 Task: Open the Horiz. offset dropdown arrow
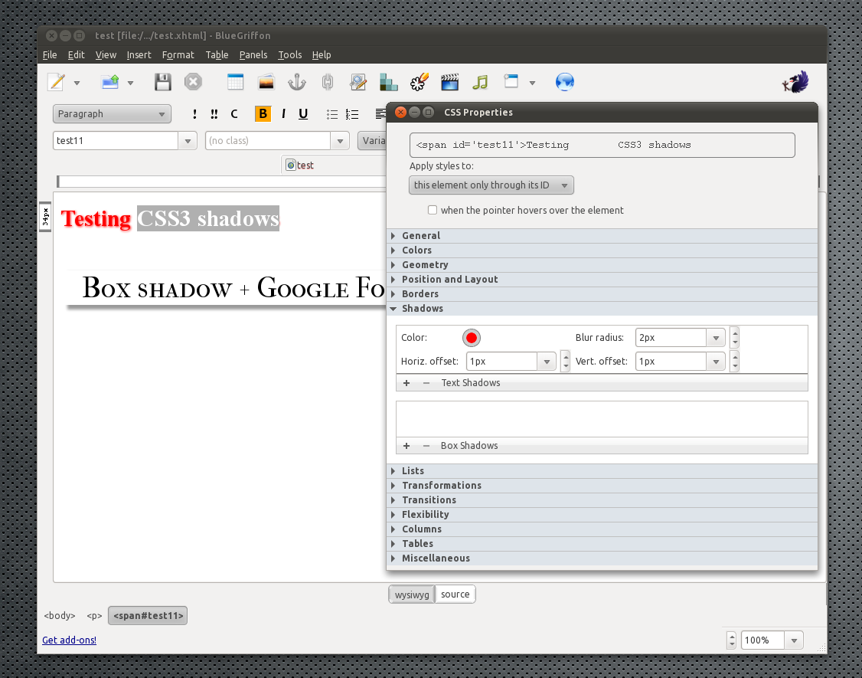point(547,362)
